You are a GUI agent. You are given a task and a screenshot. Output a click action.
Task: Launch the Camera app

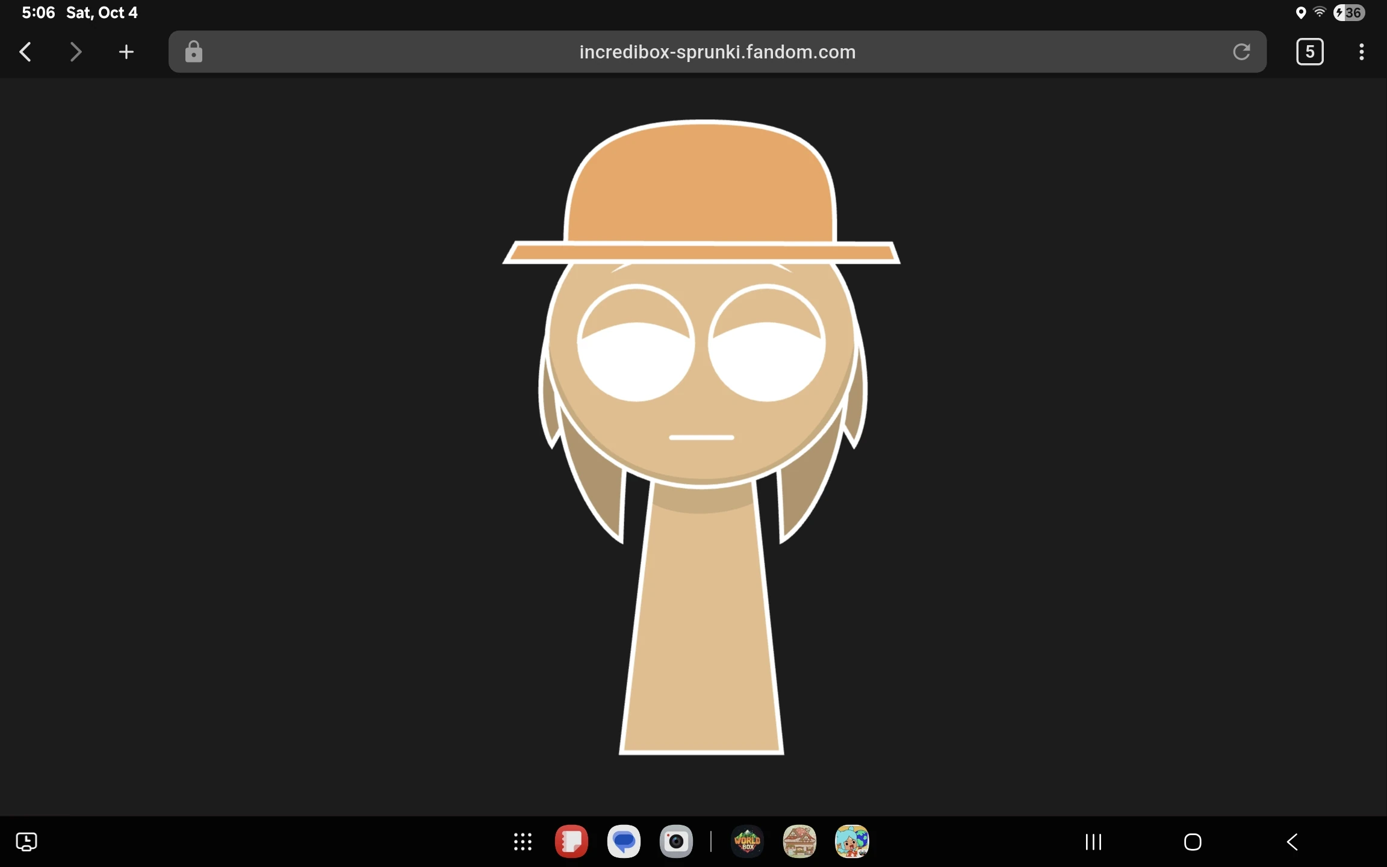676,841
